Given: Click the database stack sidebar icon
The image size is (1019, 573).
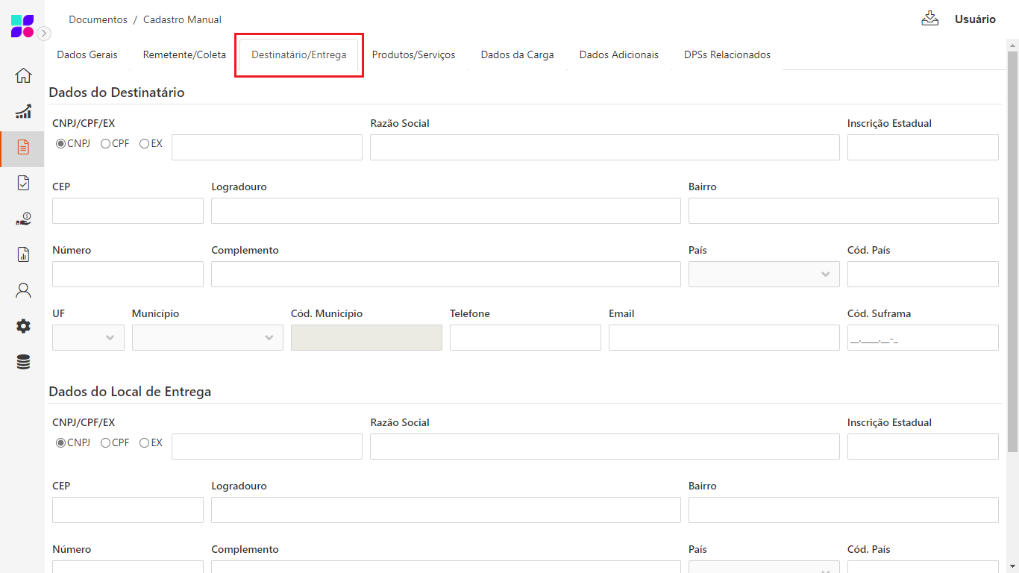Looking at the screenshot, I should tap(23, 362).
